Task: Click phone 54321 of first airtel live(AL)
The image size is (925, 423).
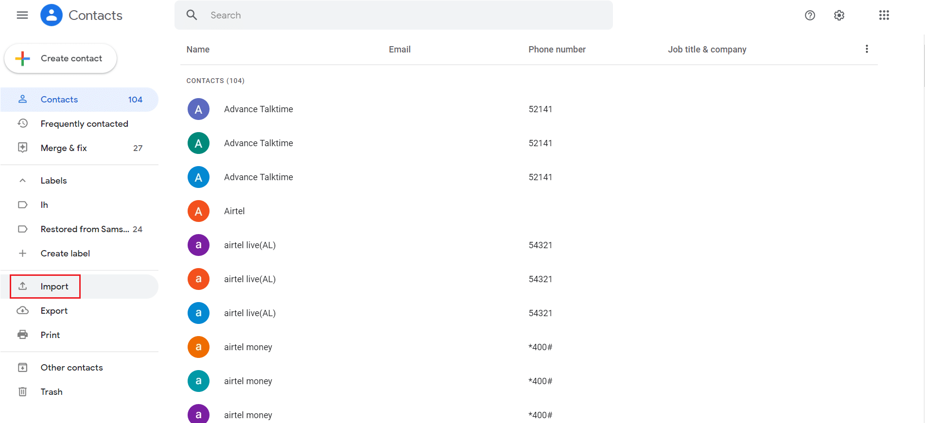Action: point(541,245)
